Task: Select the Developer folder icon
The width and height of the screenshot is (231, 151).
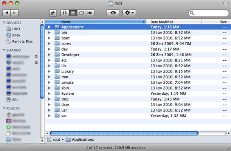Action: [57, 55]
